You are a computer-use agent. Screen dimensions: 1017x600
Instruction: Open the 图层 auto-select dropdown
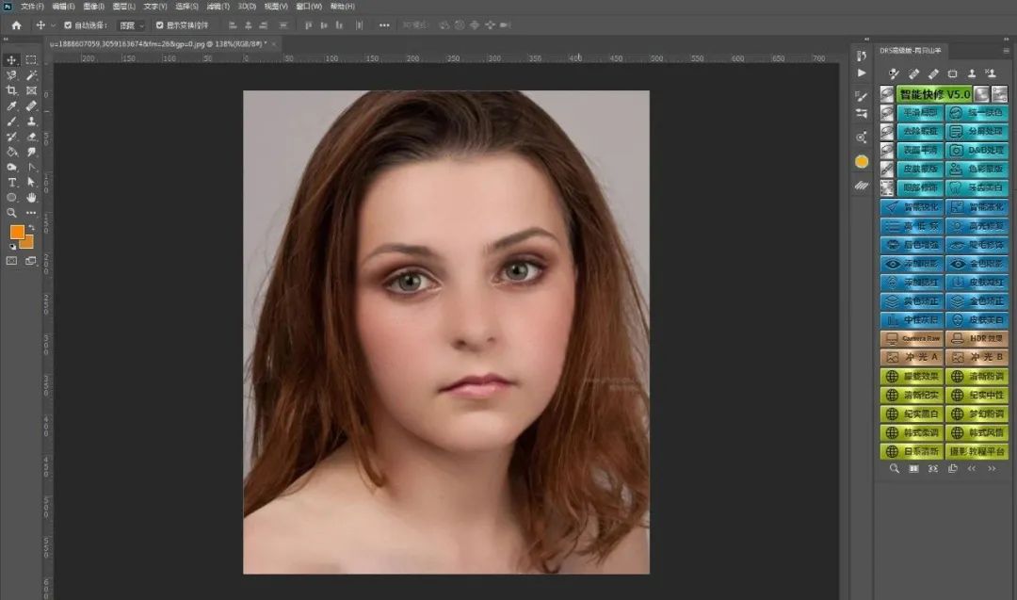pyautogui.click(x=131, y=25)
